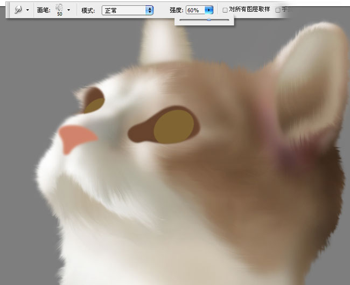Toggle the blue 强度 slider arrow button

209,10
